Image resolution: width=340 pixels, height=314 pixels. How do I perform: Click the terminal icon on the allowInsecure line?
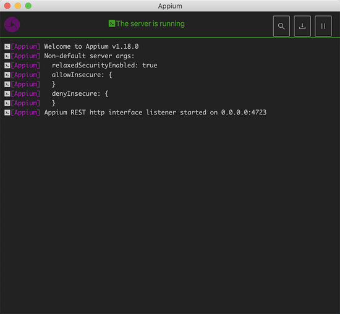(x=7, y=75)
